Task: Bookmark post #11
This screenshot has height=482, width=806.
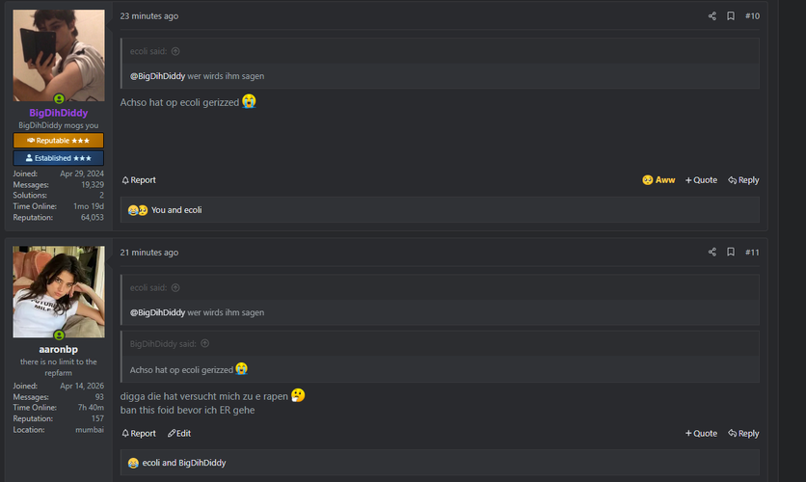Action: point(731,253)
